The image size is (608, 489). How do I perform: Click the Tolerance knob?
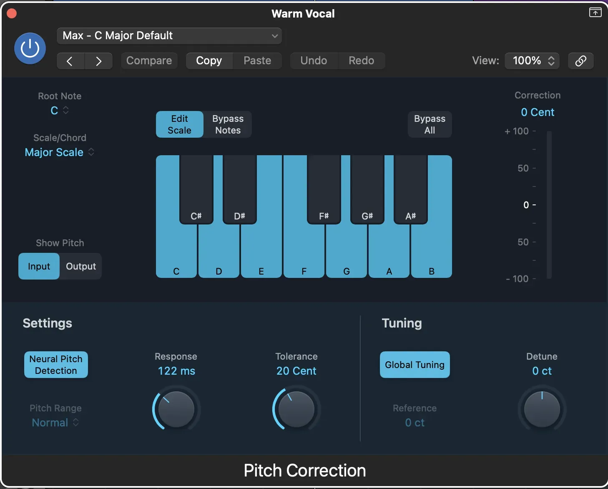pyautogui.click(x=296, y=409)
